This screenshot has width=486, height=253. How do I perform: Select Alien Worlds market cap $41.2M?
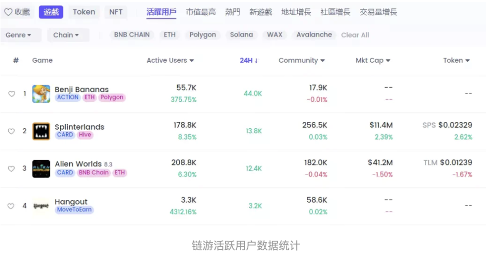pyautogui.click(x=380, y=163)
